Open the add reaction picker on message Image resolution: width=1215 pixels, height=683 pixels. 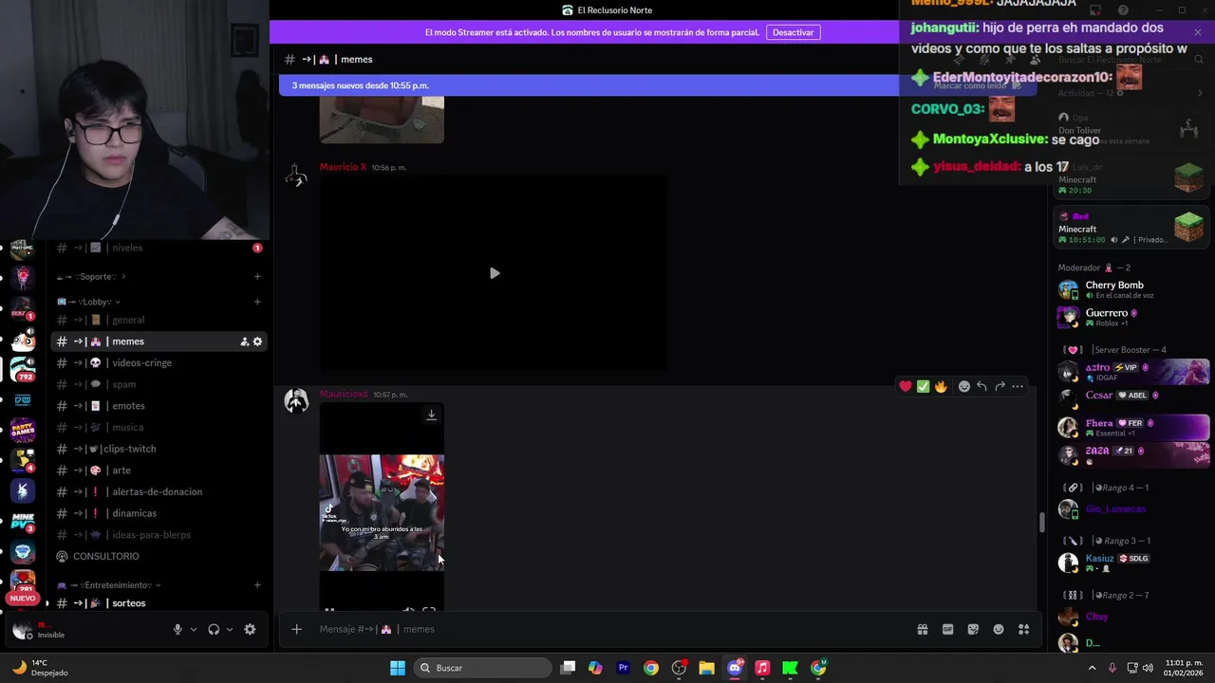point(963,386)
